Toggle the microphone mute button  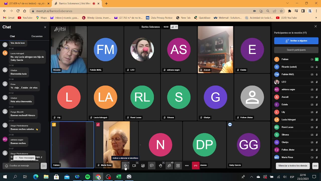tap(125, 166)
